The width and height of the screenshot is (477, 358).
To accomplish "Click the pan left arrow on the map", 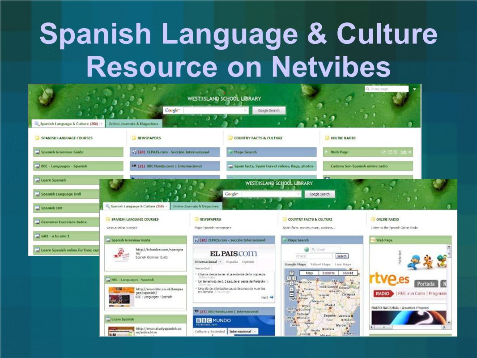I will coord(289,278).
